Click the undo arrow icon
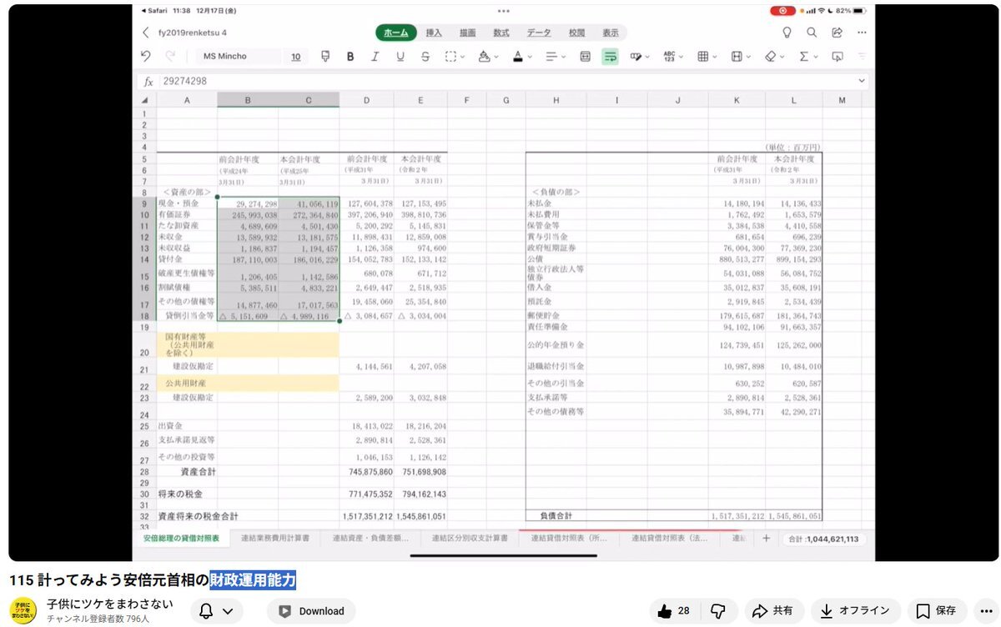Screen dimensions: 1001x627 (x=146, y=57)
